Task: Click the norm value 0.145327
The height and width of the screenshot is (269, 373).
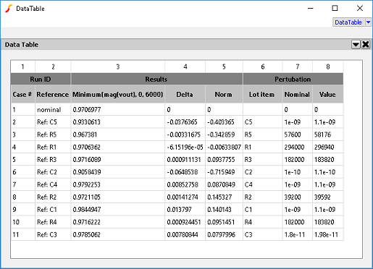Action: point(224,197)
